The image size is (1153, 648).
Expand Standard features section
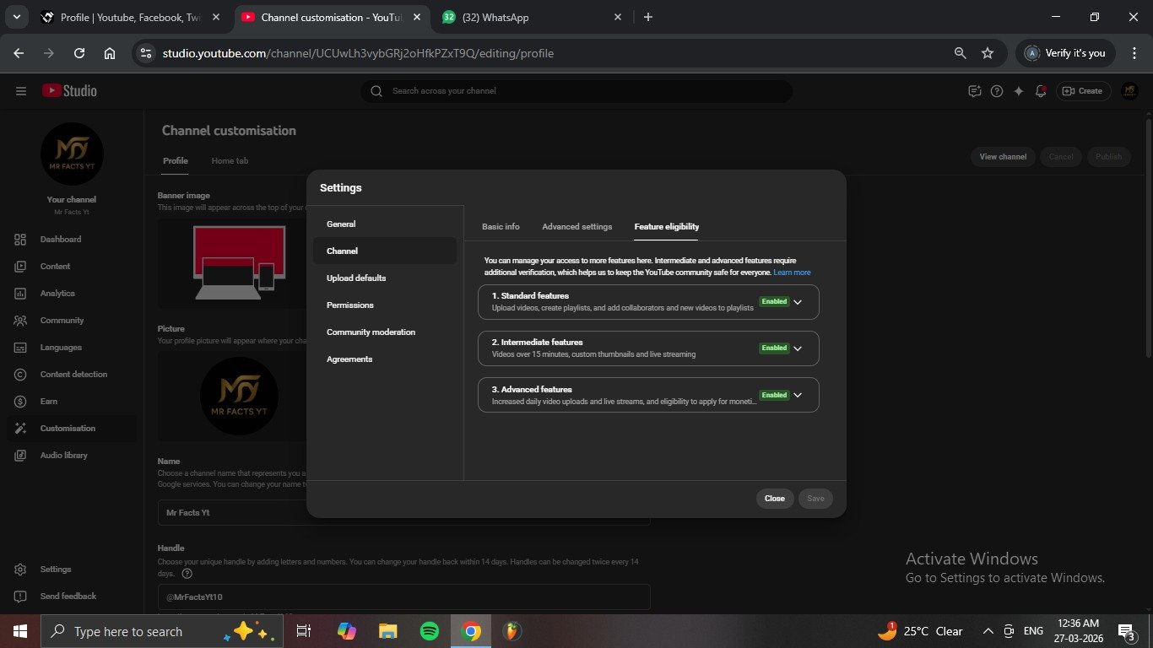tap(798, 302)
